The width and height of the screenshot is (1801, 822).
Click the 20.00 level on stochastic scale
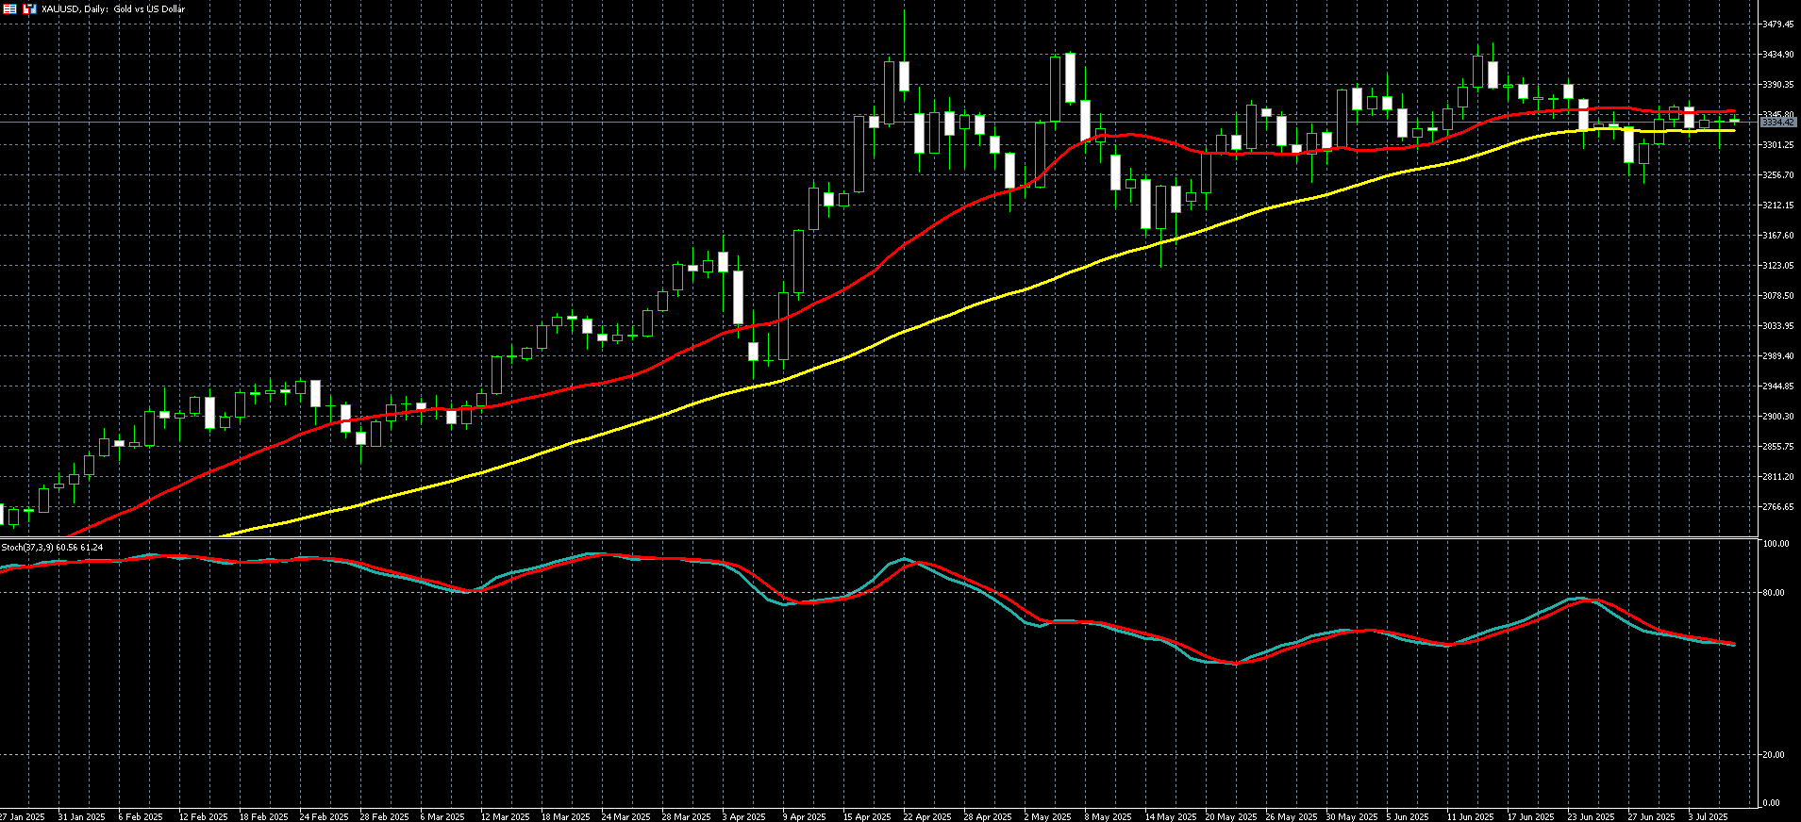pyautogui.click(x=1776, y=755)
